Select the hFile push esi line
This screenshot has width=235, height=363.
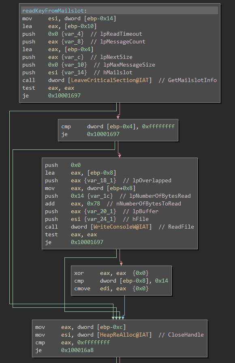pos(96,219)
